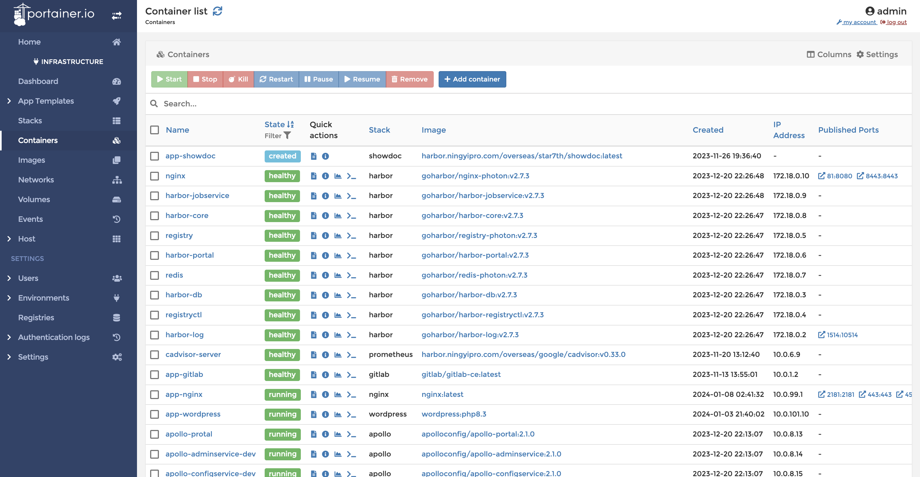Open console icon for harbor-jobservice
This screenshot has width=920, height=477.
[x=352, y=196]
